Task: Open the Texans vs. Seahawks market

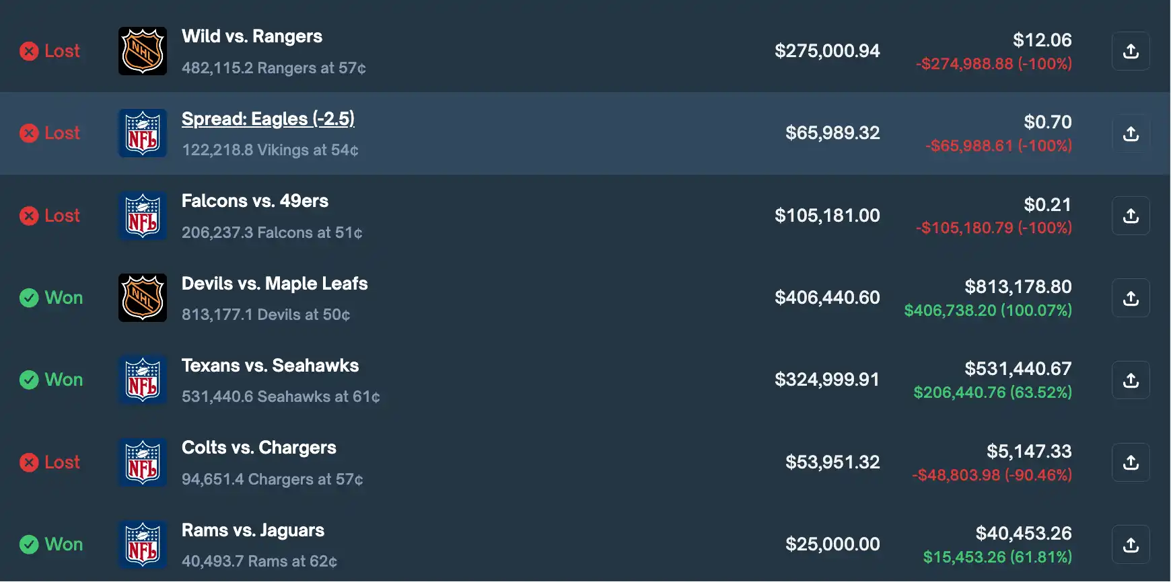Action: 270,366
